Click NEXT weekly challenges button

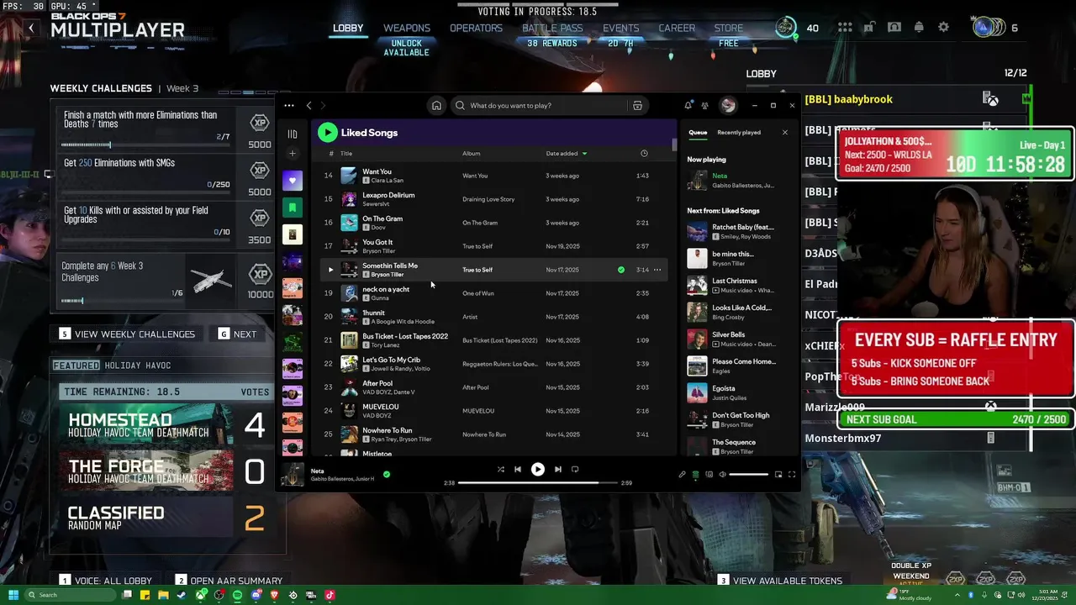(x=237, y=334)
